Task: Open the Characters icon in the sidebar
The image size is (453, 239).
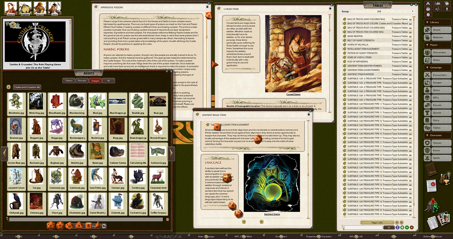Action: [x=427, y=52]
